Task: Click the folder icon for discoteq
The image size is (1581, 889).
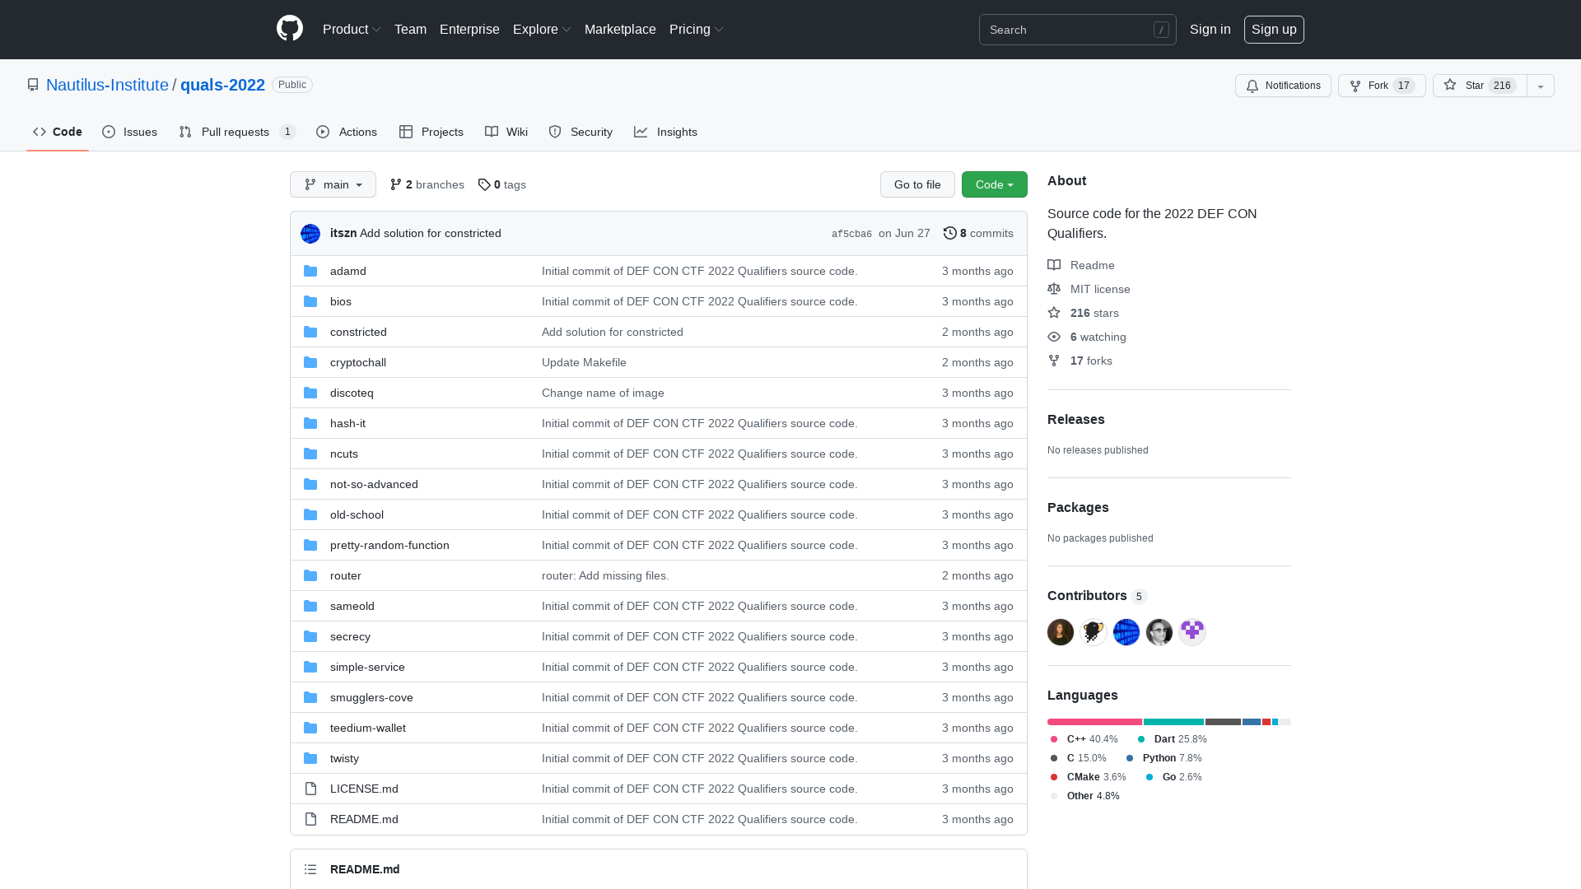Action: click(310, 393)
